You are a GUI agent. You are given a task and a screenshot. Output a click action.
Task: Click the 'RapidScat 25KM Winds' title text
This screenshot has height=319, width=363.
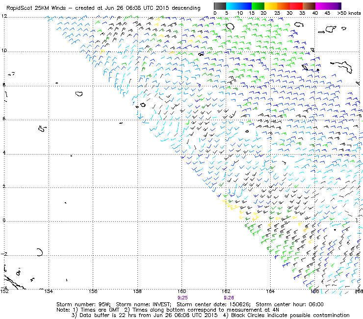point(36,8)
